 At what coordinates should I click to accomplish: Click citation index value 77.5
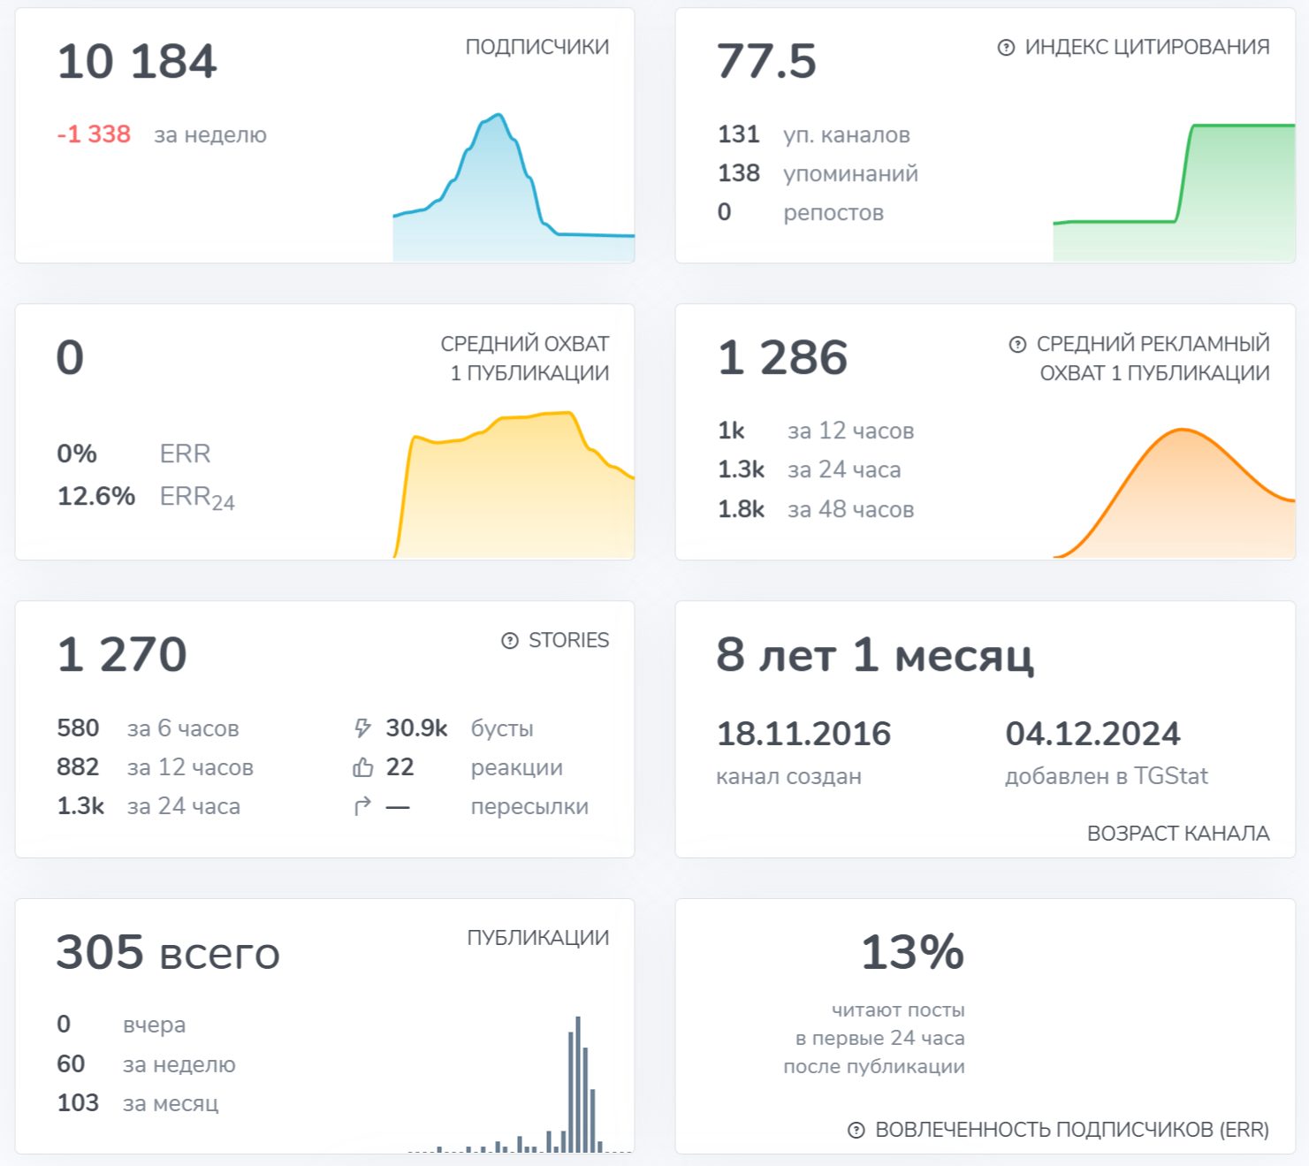[766, 62]
